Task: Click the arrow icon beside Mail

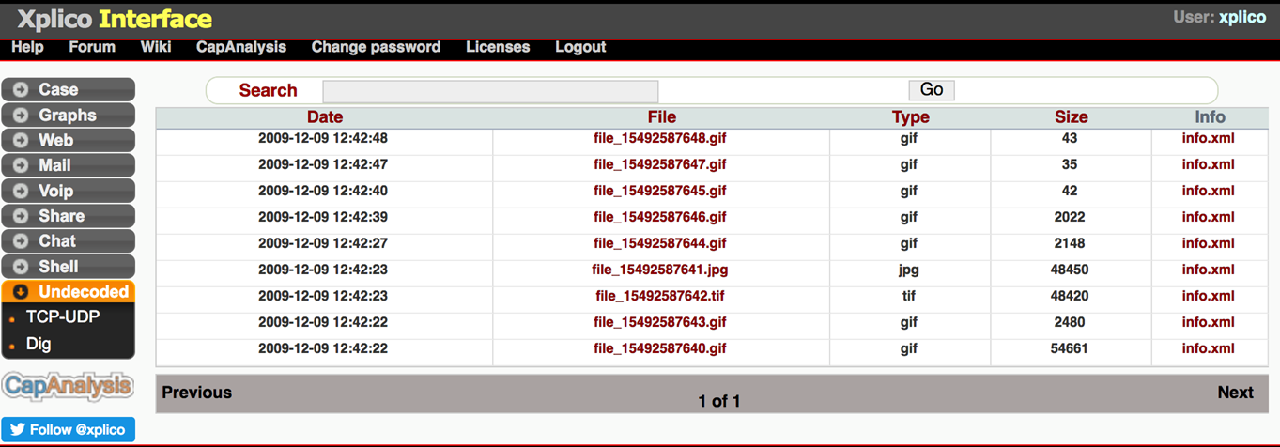Action: pos(21,165)
